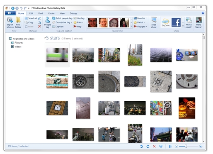Open the Descriptive tag dropdown
213x154 pixels.
point(62,22)
